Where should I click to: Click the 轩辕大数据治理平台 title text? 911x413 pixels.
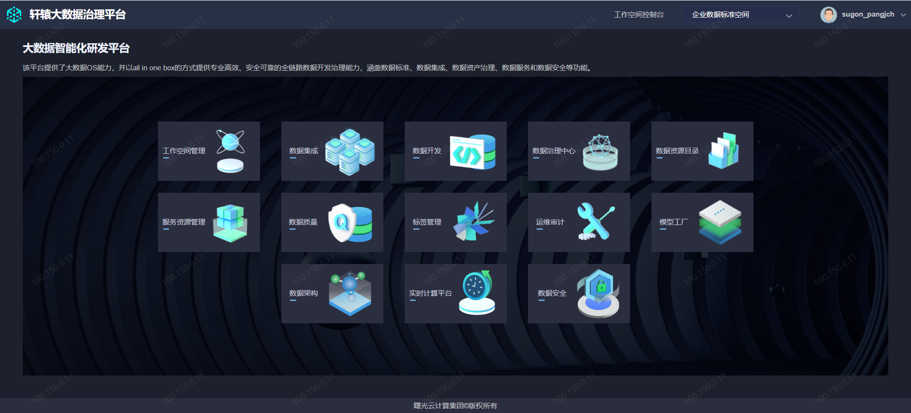(77, 15)
